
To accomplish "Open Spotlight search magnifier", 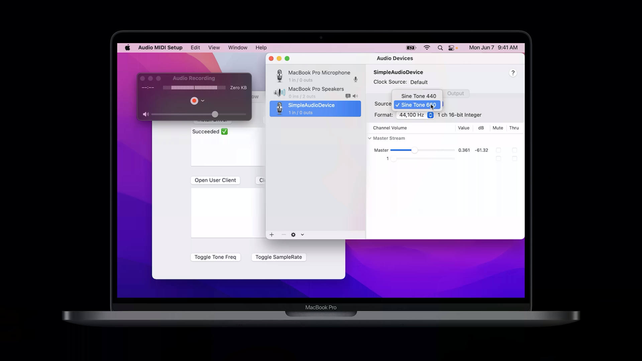I will tap(440, 48).
